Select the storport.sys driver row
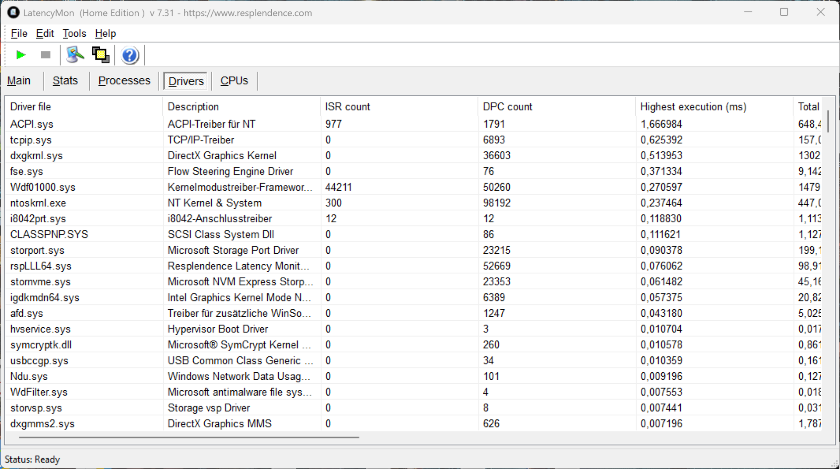Image resolution: width=840 pixels, height=469 pixels. tap(413, 250)
